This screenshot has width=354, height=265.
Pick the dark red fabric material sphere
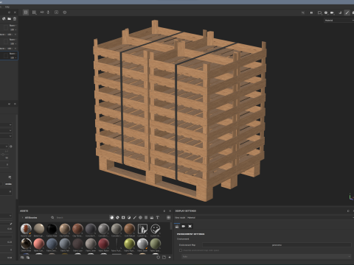click(103, 244)
